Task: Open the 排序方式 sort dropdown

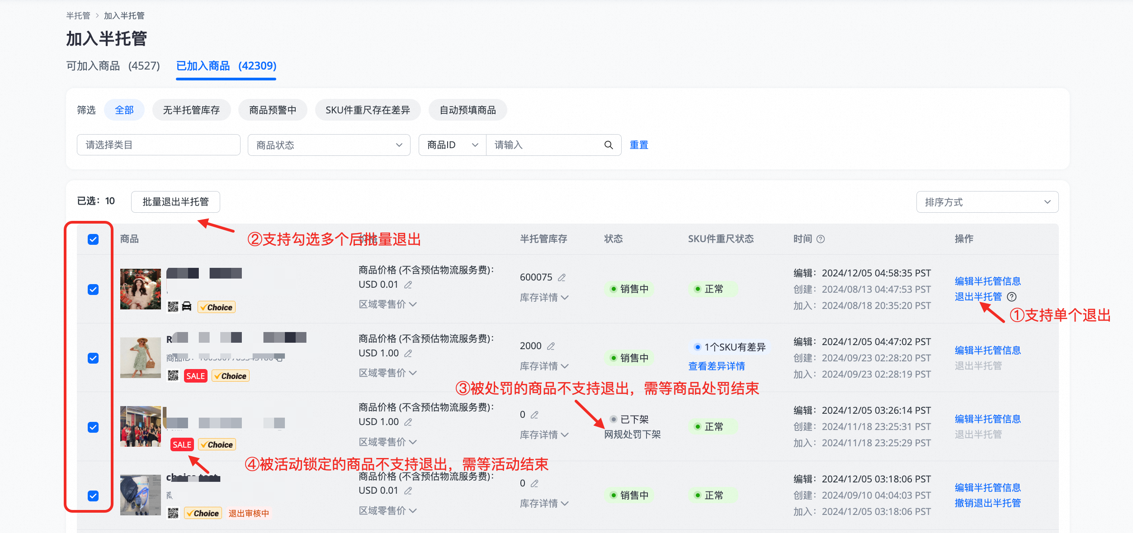Action: point(987,202)
